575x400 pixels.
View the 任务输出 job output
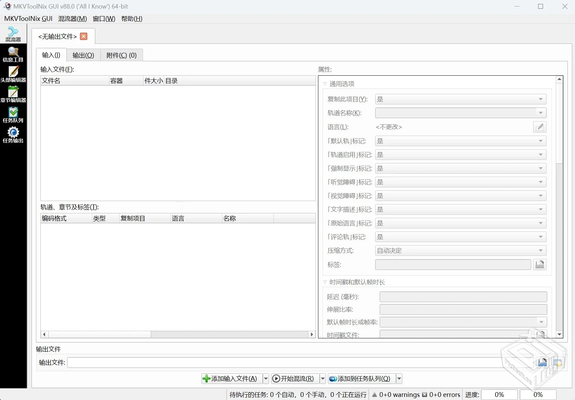tap(13, 134)
